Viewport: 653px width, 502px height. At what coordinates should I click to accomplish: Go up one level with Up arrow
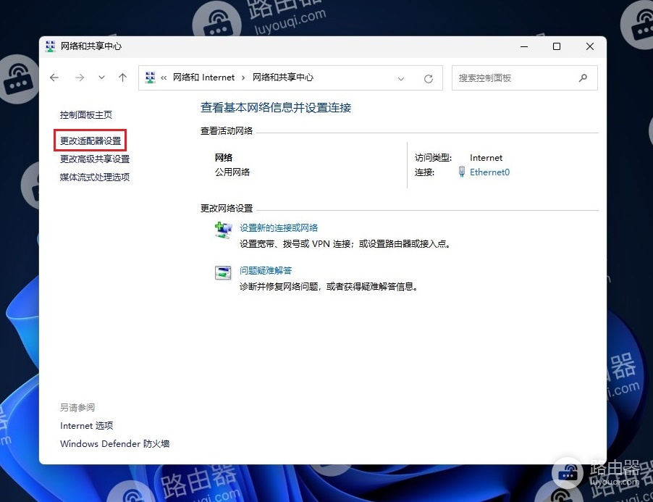(x=122, y=78)
